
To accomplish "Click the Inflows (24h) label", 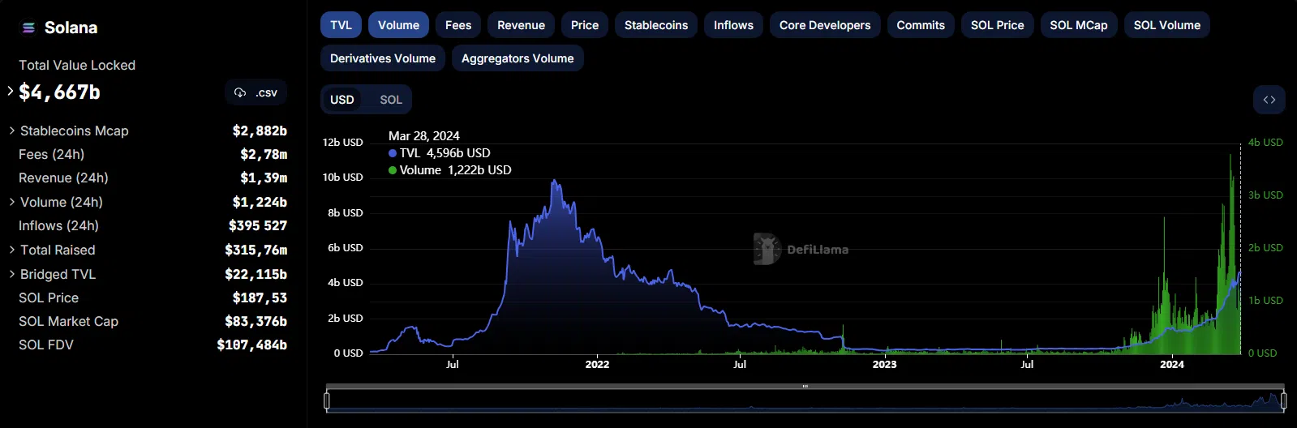I will click(x=58, y=225).
